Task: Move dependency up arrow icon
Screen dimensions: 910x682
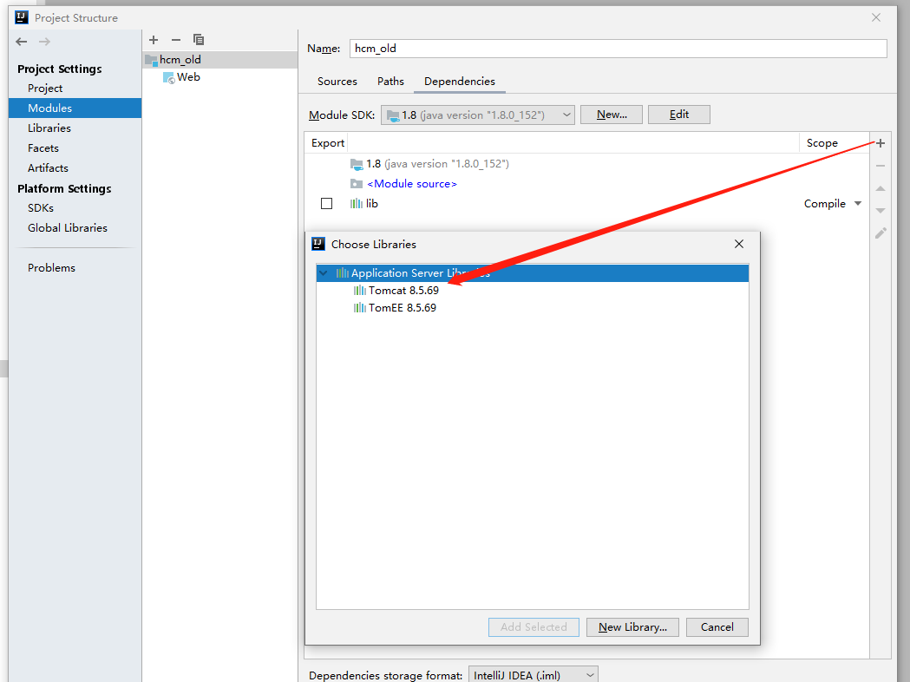Action: click(881, 188)
